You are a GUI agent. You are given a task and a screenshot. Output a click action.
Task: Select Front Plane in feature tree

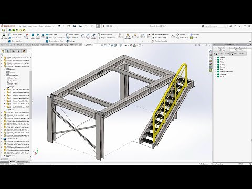(12, 78)
